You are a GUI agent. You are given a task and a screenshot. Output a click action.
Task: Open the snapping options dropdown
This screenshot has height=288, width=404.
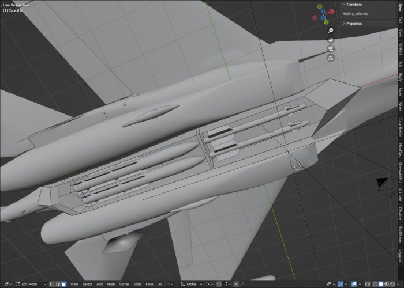[227, 284]
